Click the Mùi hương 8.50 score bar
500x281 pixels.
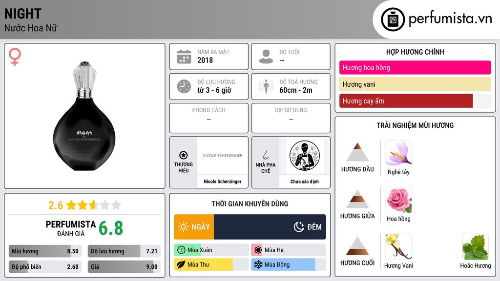coord(45,251)
